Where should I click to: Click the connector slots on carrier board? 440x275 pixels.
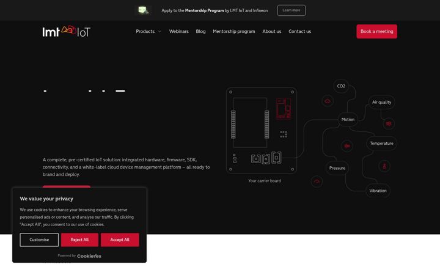point(266,158)
